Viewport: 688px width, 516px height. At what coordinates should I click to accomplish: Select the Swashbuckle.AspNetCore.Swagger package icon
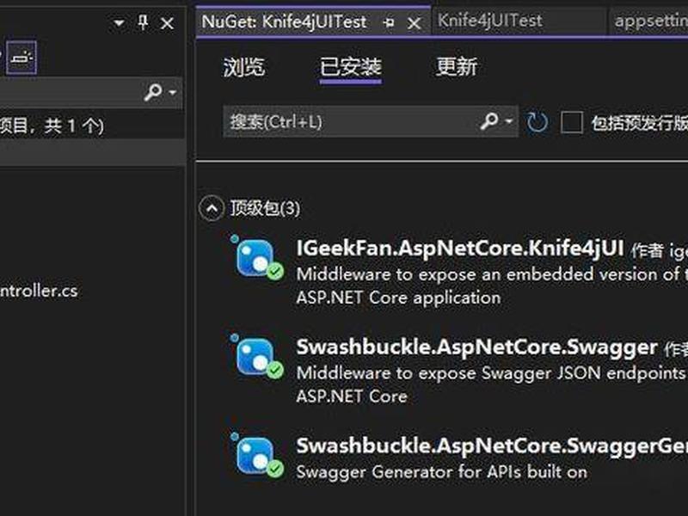pyautogui.click(x=258, y=357)
